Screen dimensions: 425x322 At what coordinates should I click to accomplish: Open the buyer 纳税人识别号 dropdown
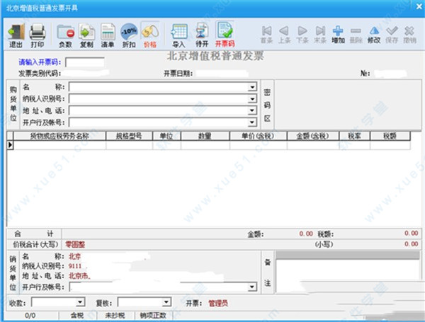coord(252,99)
